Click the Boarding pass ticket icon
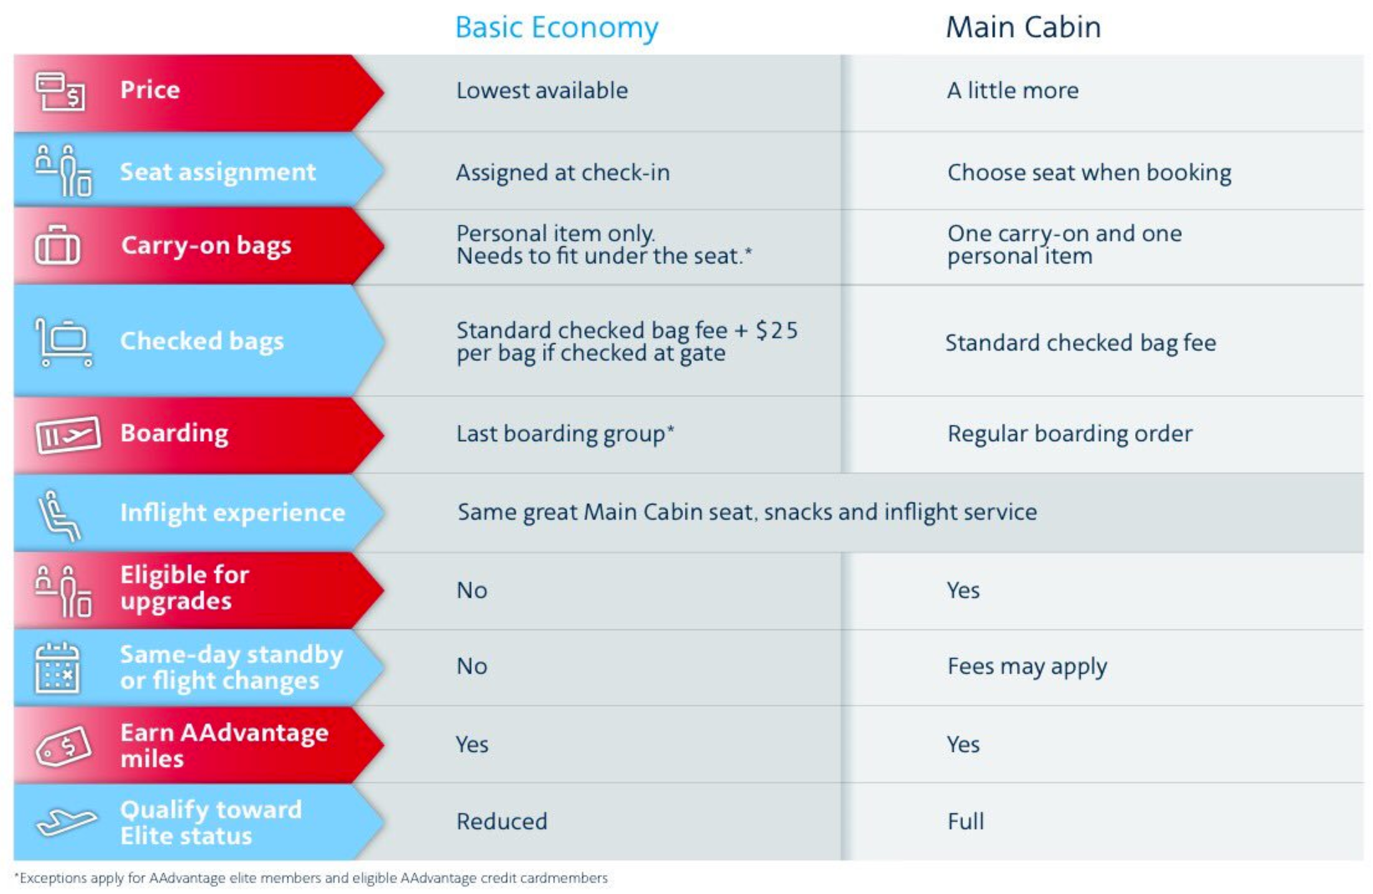This screenshot has width=1373, height=894. click(68, 435)
